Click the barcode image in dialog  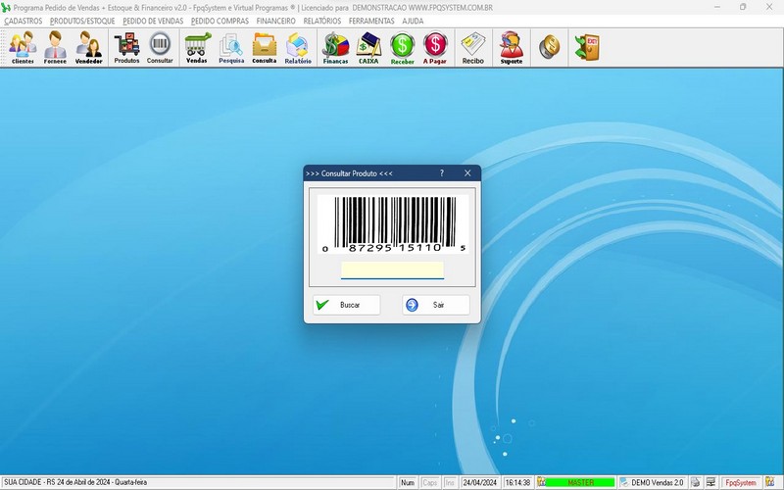click(393, 224)
